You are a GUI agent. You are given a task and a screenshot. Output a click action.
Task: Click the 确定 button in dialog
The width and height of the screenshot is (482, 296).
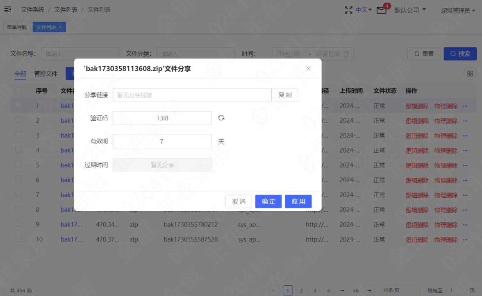coord(268,201)
